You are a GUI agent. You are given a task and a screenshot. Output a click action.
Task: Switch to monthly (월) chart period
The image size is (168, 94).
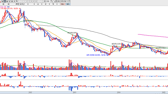(7, 1)
